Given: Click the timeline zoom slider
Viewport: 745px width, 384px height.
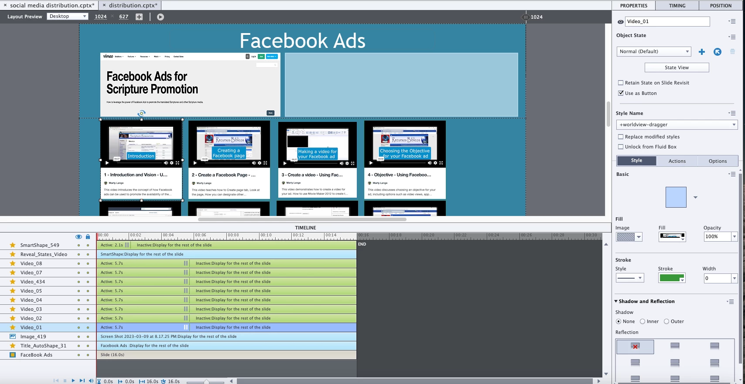Looking at the screenshot, I should tap(206, 381).
